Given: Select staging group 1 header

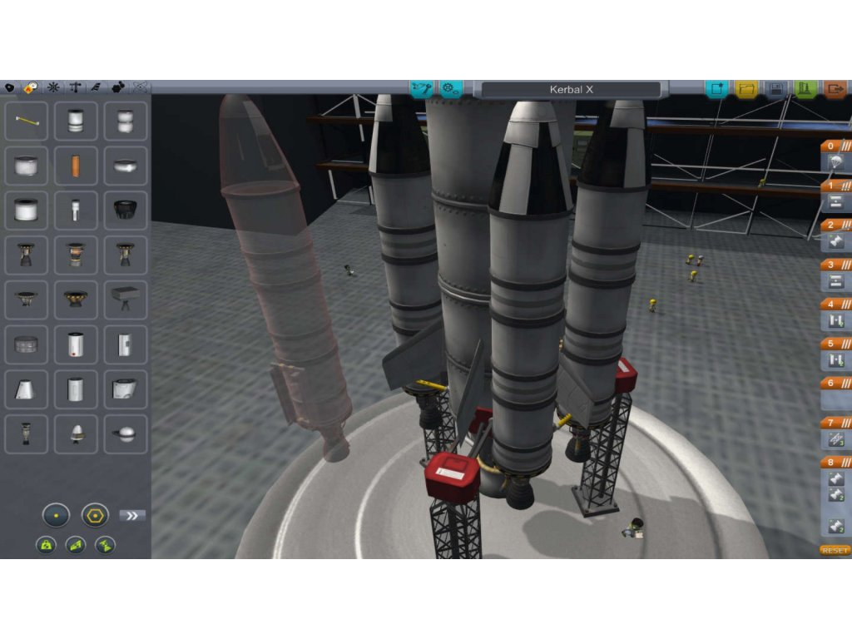Looking at the screenshot, I should click(x=835, y=186).
